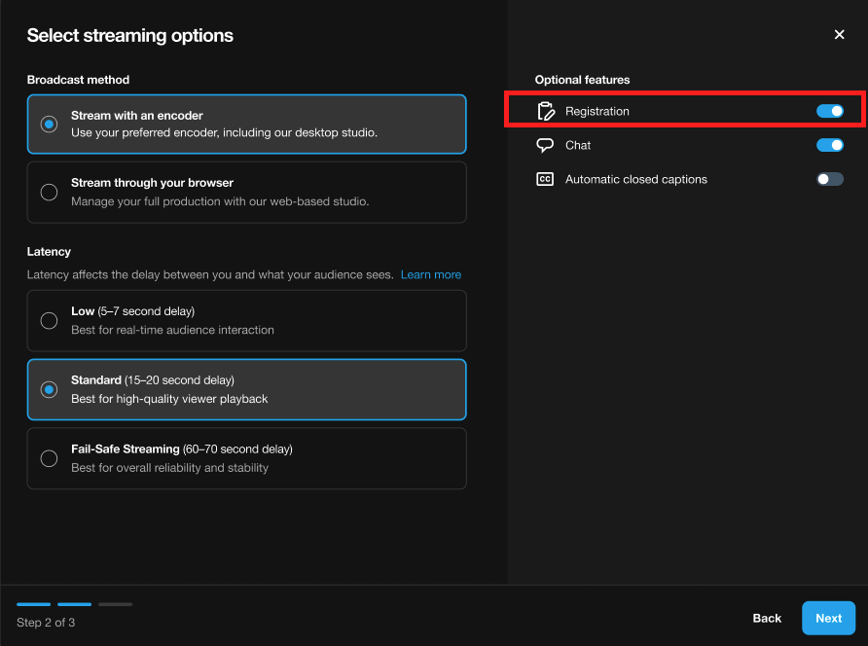Select Stream with an encoder radio button
868x646 pixels.
point(49,125)
